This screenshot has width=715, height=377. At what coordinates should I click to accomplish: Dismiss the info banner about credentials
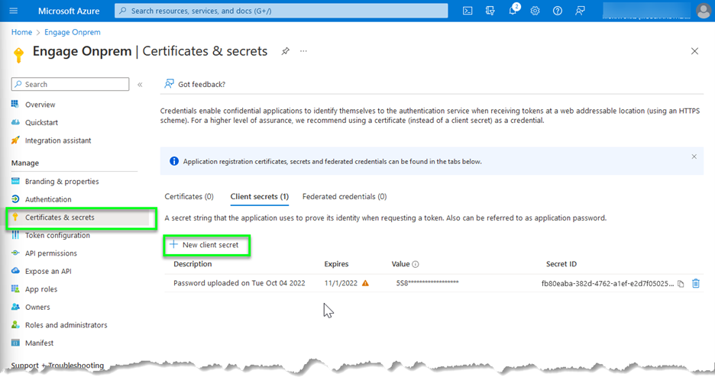(x=694, y=156)
